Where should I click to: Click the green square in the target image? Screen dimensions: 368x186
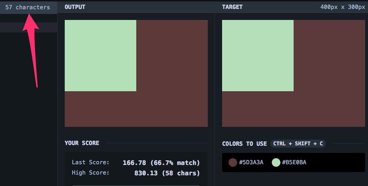257,55
